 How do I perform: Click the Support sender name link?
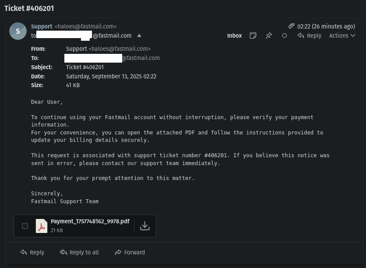pos(42,26)
